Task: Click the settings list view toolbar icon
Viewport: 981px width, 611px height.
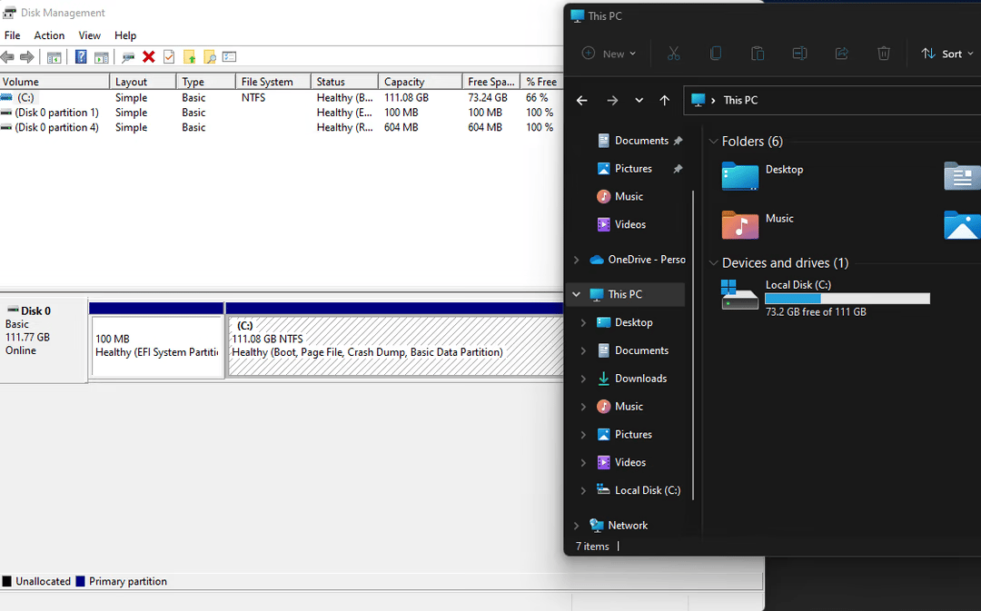Action: coord(230,57)
